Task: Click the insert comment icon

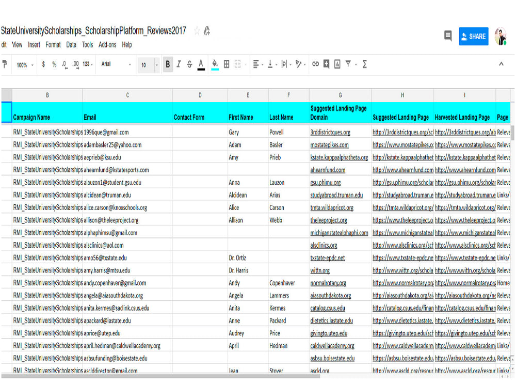Action: coord(326,64)
